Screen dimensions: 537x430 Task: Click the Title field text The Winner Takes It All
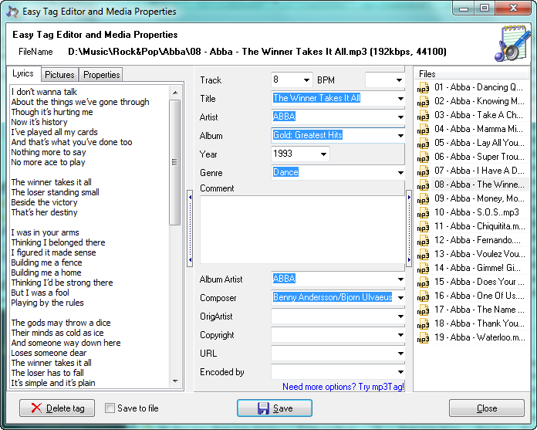coord(316,98)
